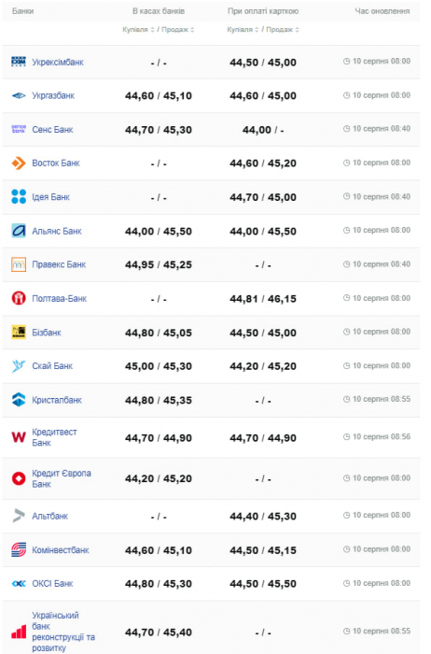431x654 pixels.
Task: Click the Кредитвест Банк W logo
Action: point(19,437)
